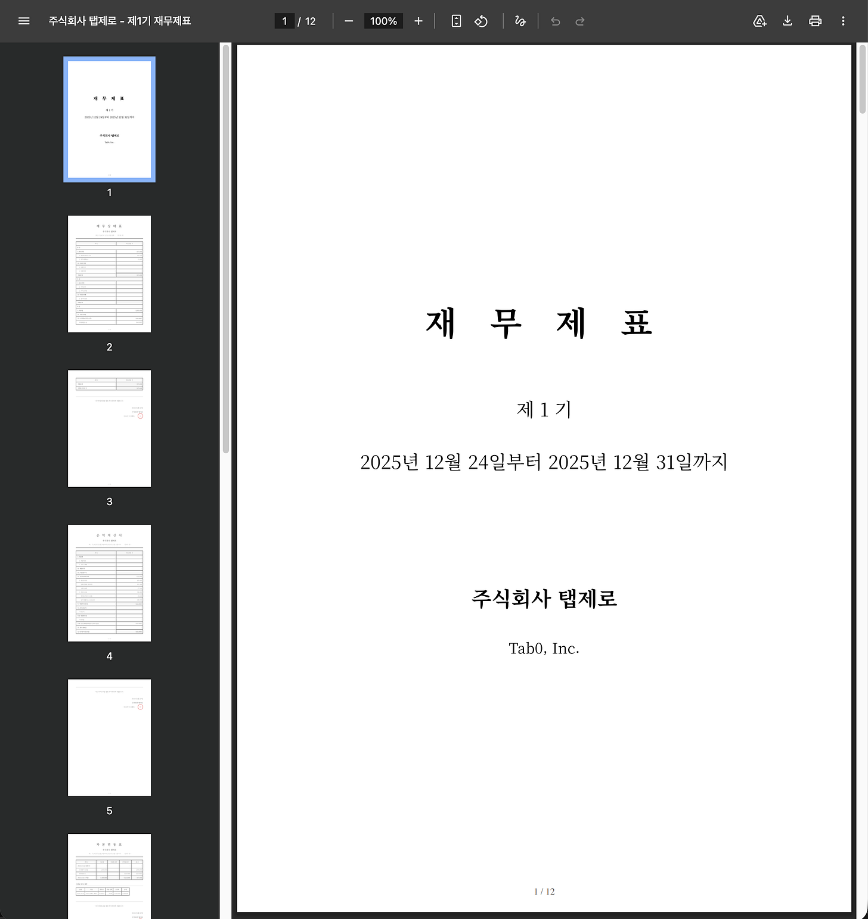The width and height of the screenshot is (868, 919).
Task: Select page 2 thumbnail
Action: pyautogui.click(x=109, y=274)
